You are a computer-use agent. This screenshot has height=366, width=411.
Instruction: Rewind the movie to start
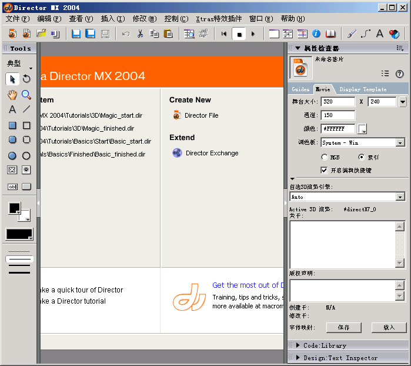[224, 34]
